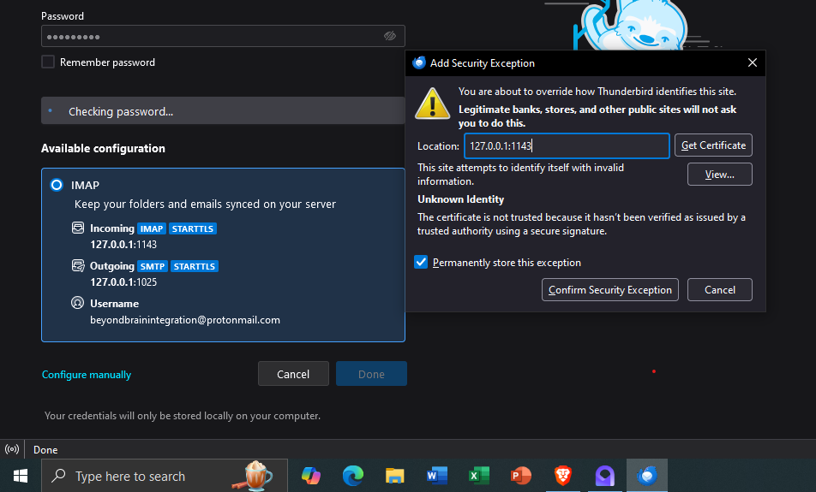816x492 pixels.
Task: Toggle password visibility eye icon
Action: [x=390, y=36]
